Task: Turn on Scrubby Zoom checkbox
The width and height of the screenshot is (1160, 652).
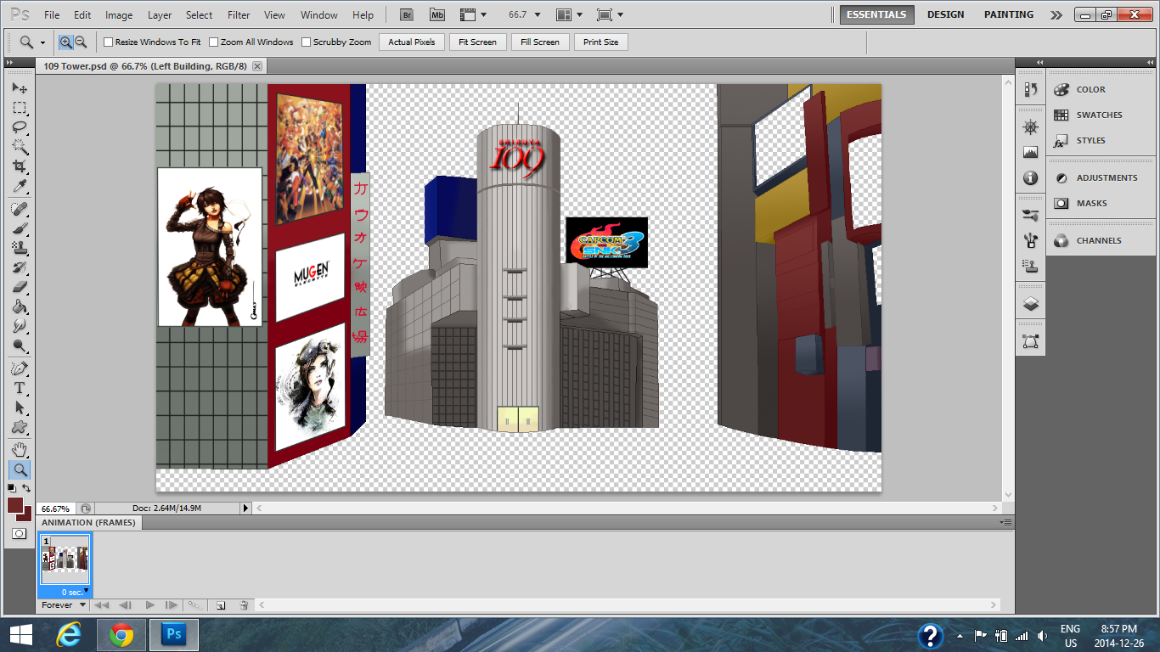Action: tap(307, 42)
